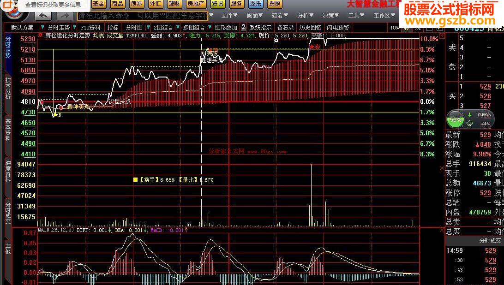Click the 次佳买点 chart label
Screen dimensions: 504x285
tap(120, 101)
